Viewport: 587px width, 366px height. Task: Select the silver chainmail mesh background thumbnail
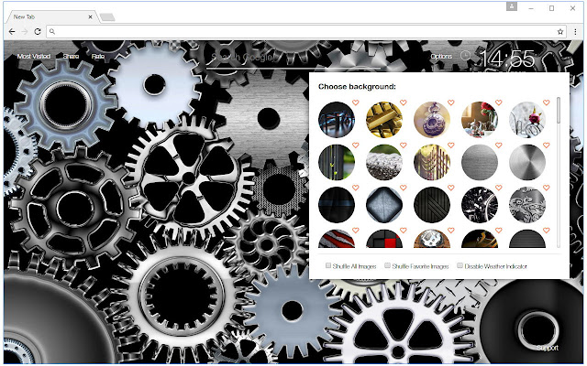(x=383, y=162)
